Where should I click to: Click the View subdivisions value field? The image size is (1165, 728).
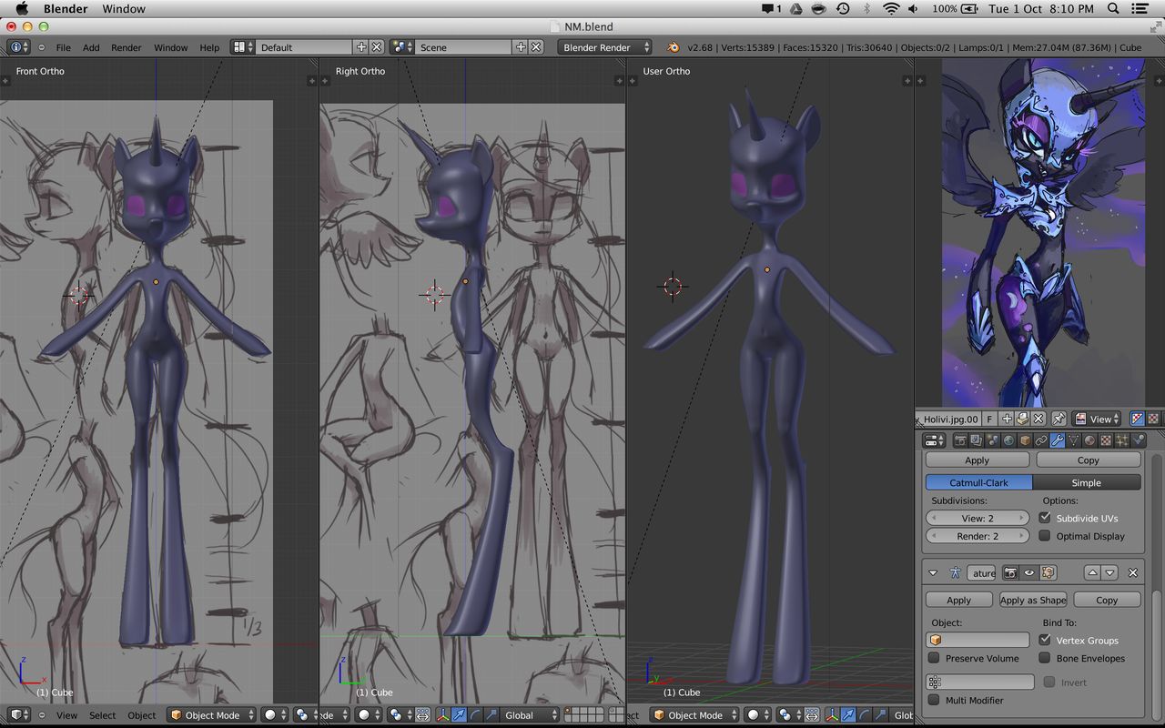[978, 518]
